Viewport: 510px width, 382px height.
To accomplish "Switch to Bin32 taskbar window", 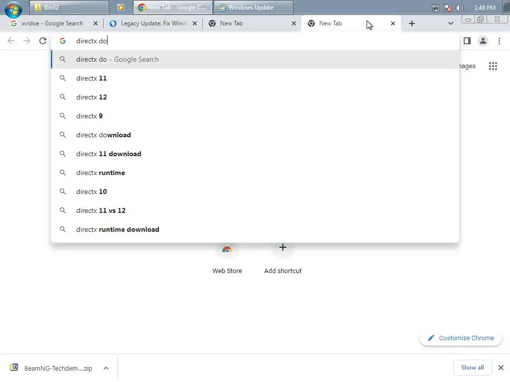I will pos(69,7).
